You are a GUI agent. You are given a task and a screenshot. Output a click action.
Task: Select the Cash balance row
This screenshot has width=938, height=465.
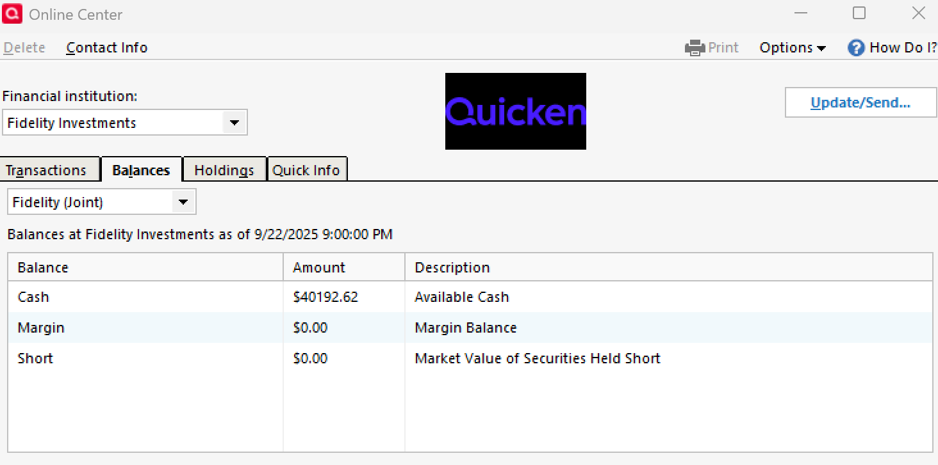tap(33, 297)
